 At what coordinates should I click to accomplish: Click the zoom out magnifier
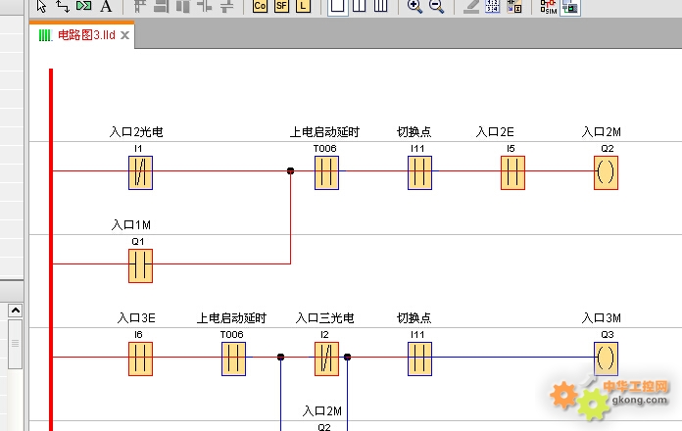point(436,6)
